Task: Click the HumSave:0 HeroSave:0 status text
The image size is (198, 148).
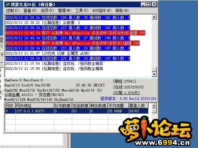Action: click(x=24, y=80)
